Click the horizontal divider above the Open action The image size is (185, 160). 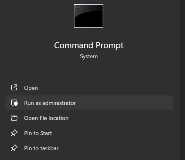tap(89, 74)
